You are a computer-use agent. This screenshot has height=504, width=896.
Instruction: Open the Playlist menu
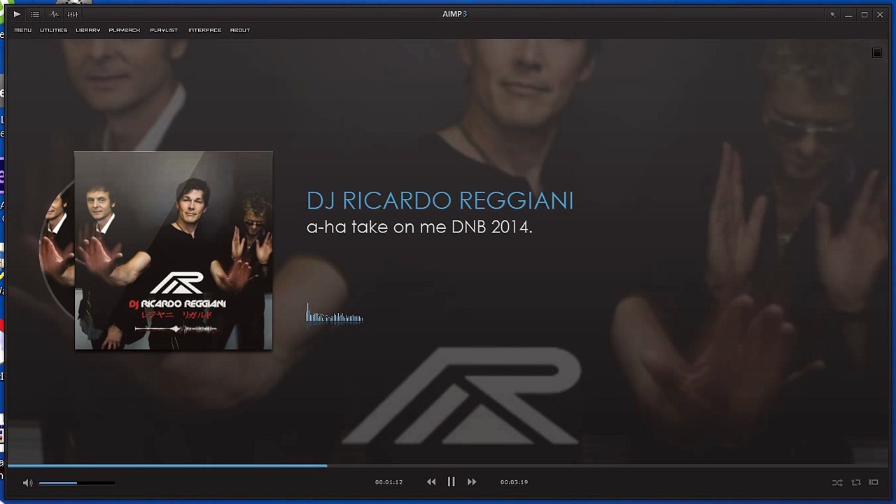164,30
